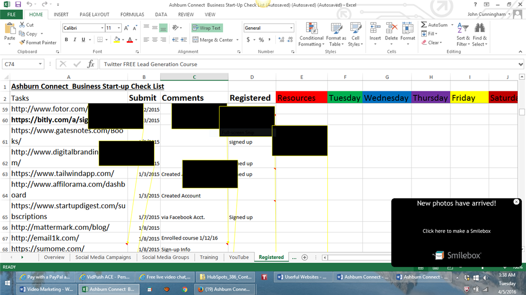This screenshot has width=526, height=295.
Task: Expand the formula bar with the chevron
Action: point(520,64)
